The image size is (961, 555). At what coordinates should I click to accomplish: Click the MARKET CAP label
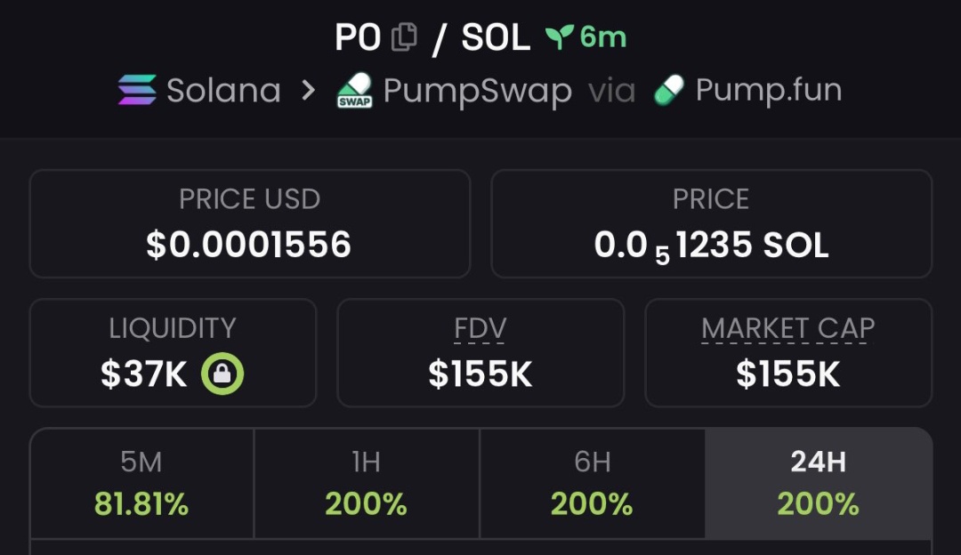tap(787, 329)
